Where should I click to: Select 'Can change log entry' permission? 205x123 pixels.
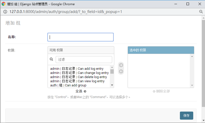click(79, 73)
